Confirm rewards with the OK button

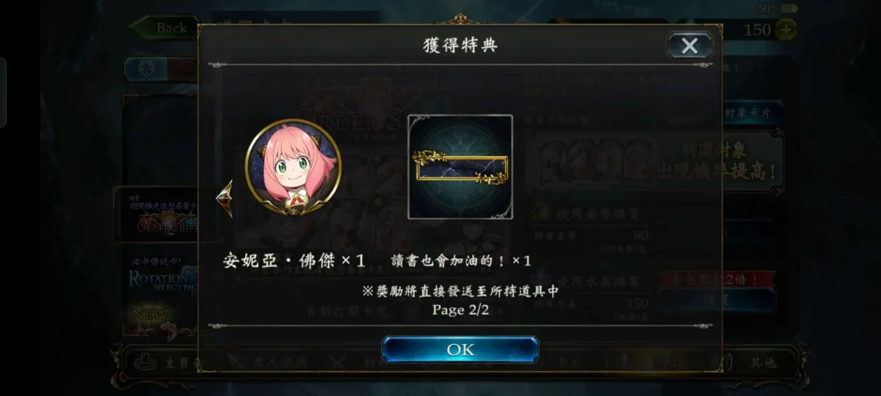(x=460, y=350)
